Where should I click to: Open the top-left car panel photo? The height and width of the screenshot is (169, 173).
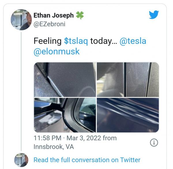(65, 80)
